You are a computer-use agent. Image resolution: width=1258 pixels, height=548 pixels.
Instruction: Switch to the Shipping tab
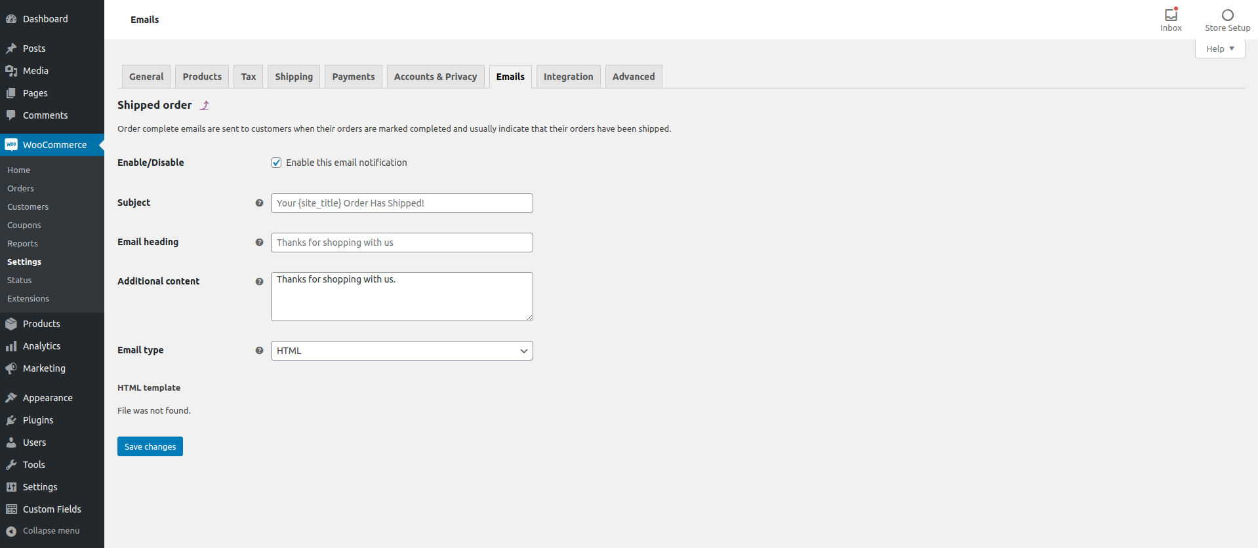(x=294, y=77)
